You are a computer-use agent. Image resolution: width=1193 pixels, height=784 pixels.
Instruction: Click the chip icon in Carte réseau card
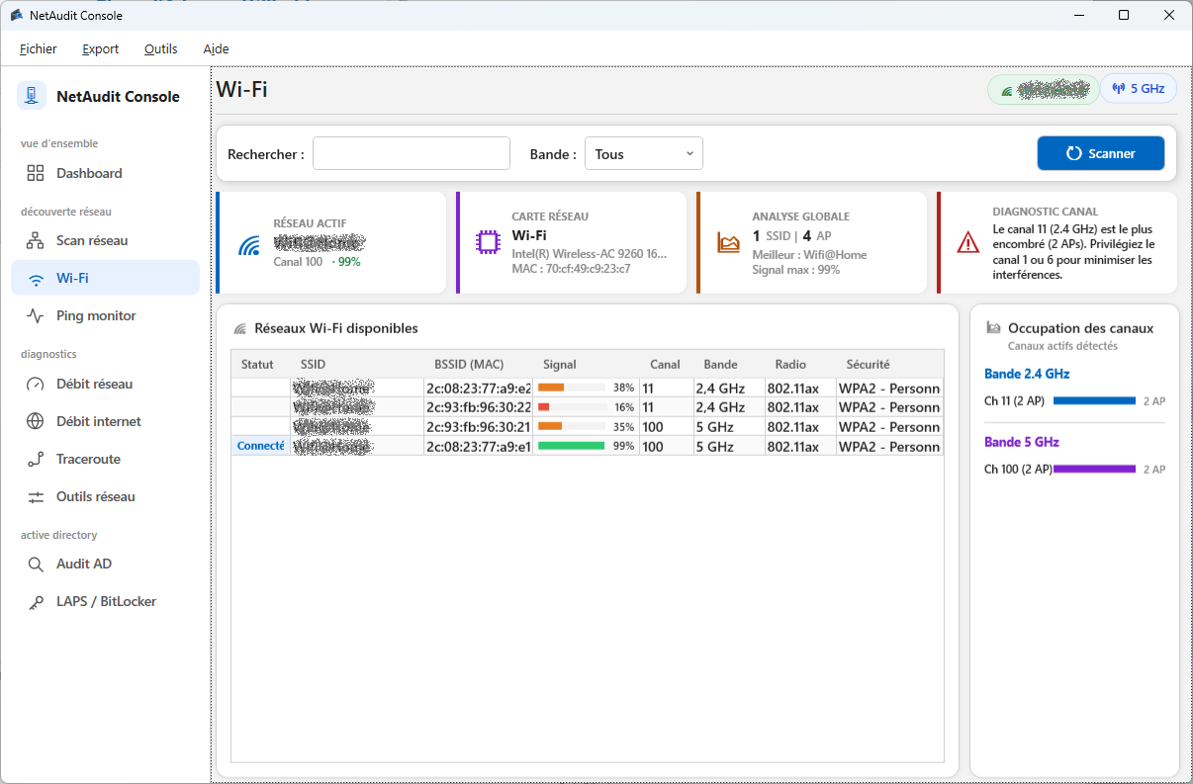click(x=488, y=242)
